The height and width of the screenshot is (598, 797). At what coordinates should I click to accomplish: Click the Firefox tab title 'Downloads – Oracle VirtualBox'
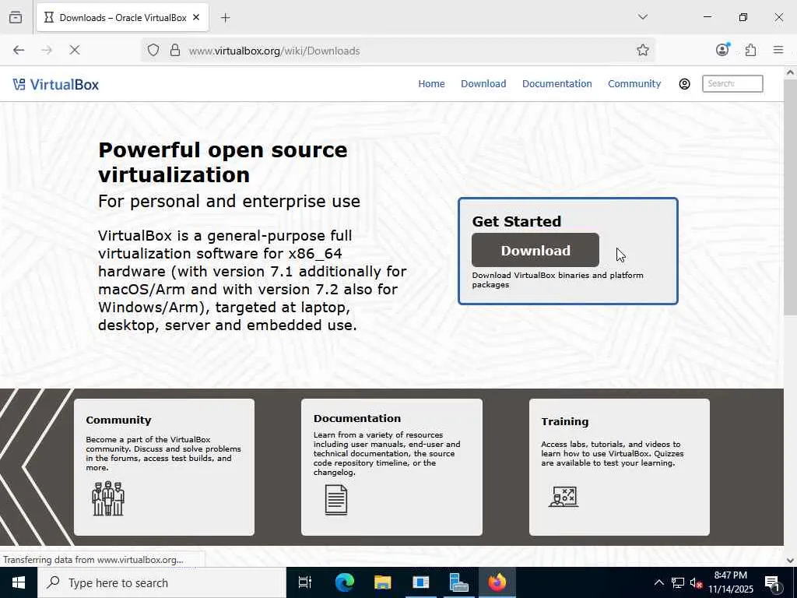click(123, 18)
